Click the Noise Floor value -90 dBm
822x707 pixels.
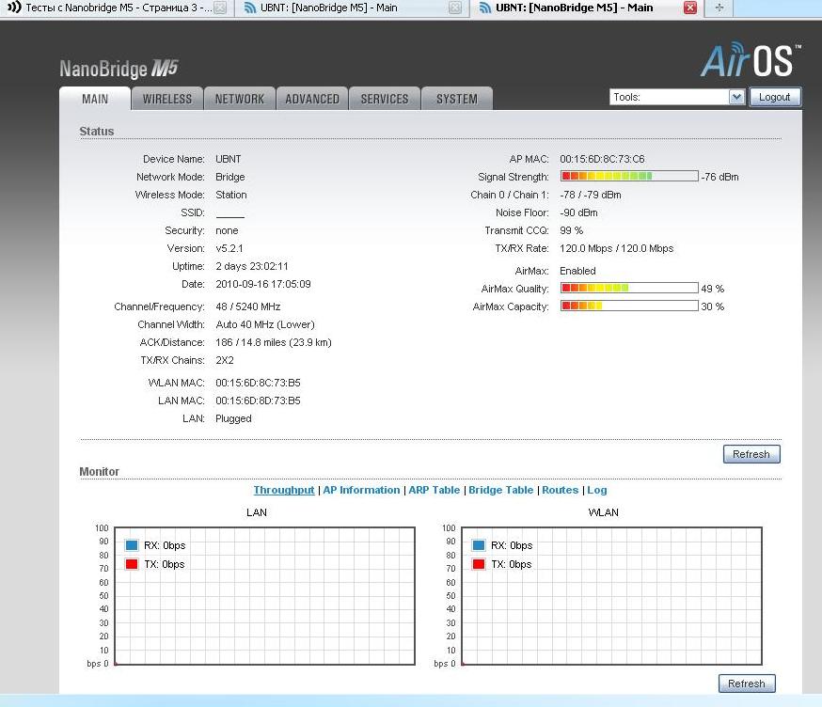(x=578, y=212)
